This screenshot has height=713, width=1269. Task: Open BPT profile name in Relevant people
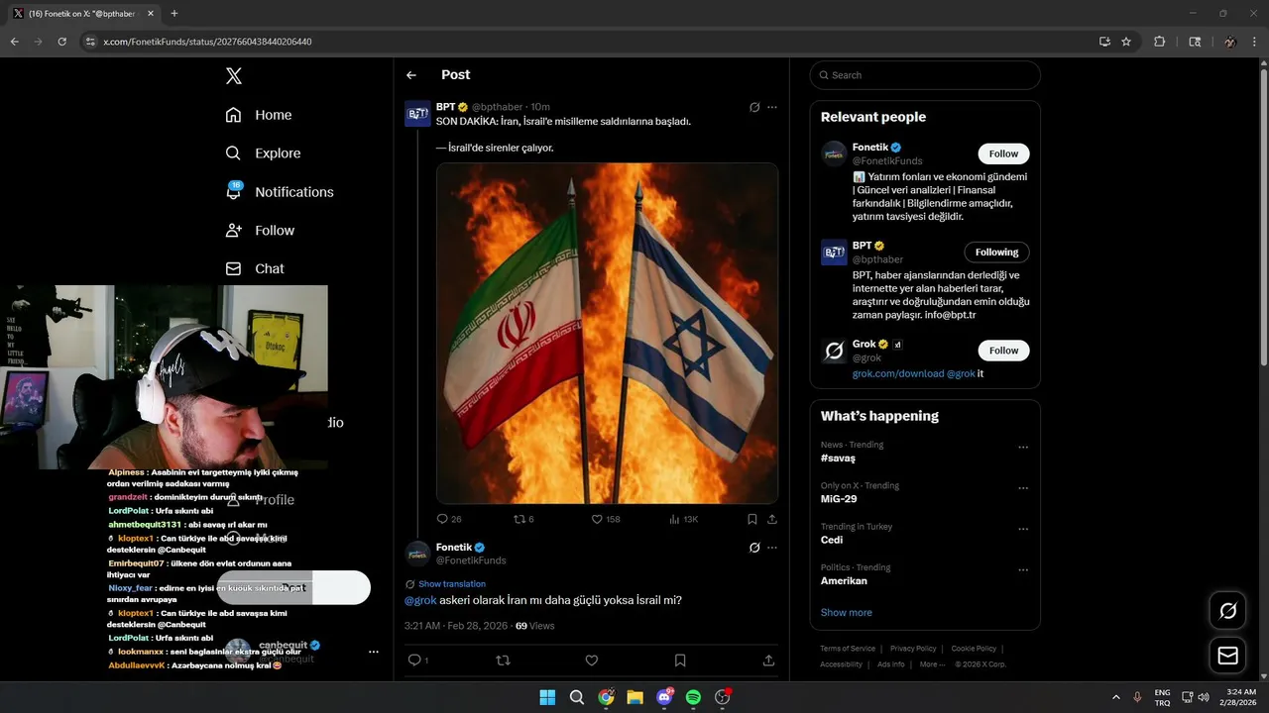pos(863,246)
